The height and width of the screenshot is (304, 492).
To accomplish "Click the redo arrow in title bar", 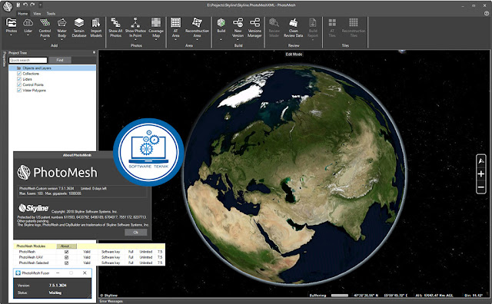I will [33, 5].
